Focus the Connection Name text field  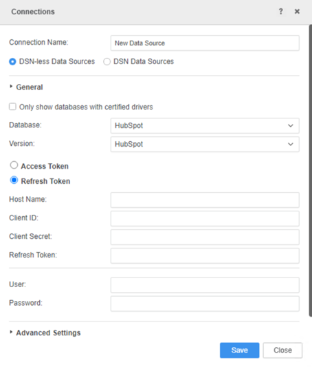pyautogui.click(x=205, y=43)
